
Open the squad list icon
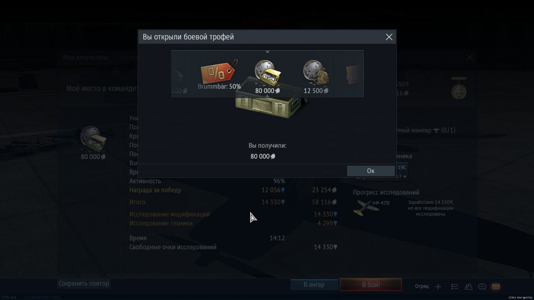tap(455, 287)
